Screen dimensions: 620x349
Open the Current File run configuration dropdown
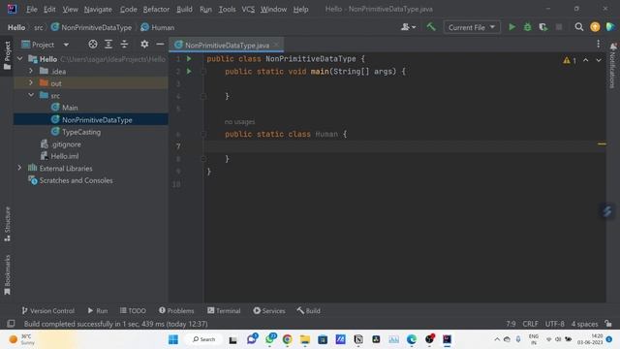(x=472, y=27)
